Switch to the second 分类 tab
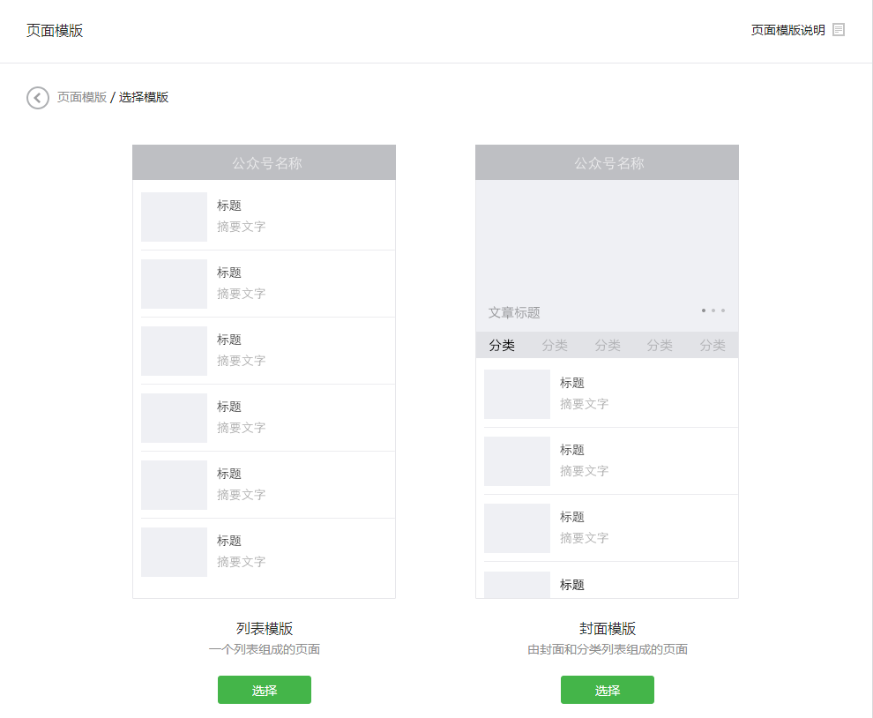 (x=555, y=346)
